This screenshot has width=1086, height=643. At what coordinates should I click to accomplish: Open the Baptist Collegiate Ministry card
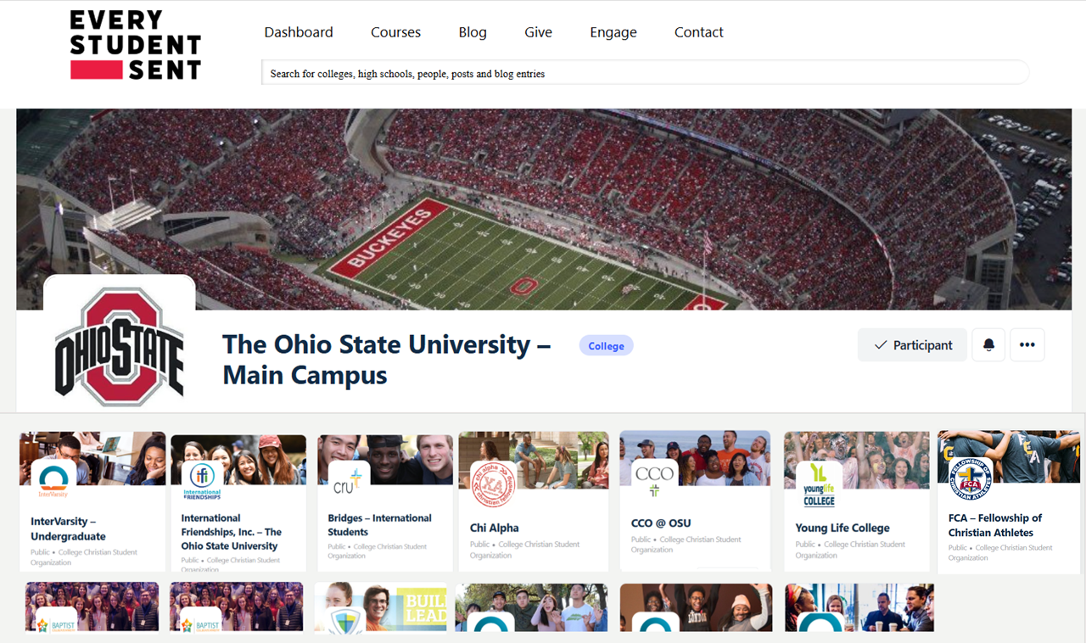(92, 607)
